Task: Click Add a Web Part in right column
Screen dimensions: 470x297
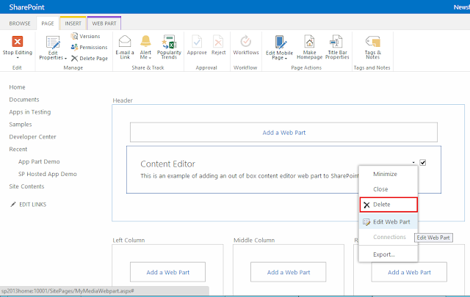Action: pos(409,272)
